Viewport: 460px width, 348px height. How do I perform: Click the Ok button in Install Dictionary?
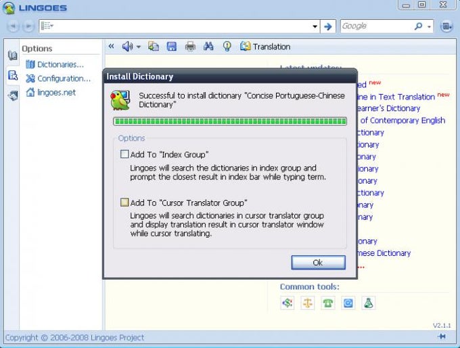[318, 262]
